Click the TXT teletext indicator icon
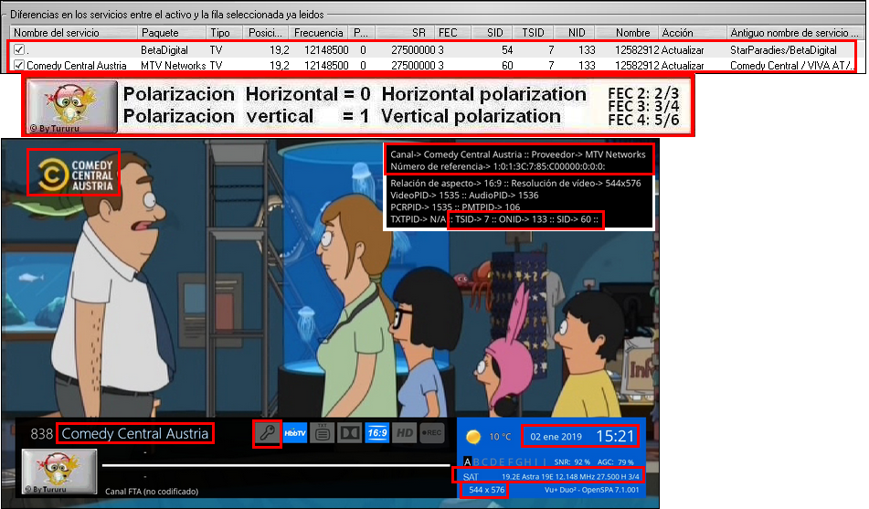This screenshot has width=869, height=509. coord(323,433)
